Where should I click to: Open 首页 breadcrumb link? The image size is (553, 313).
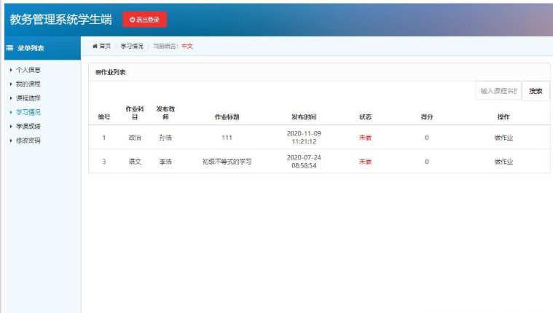(x=105, y=46)
